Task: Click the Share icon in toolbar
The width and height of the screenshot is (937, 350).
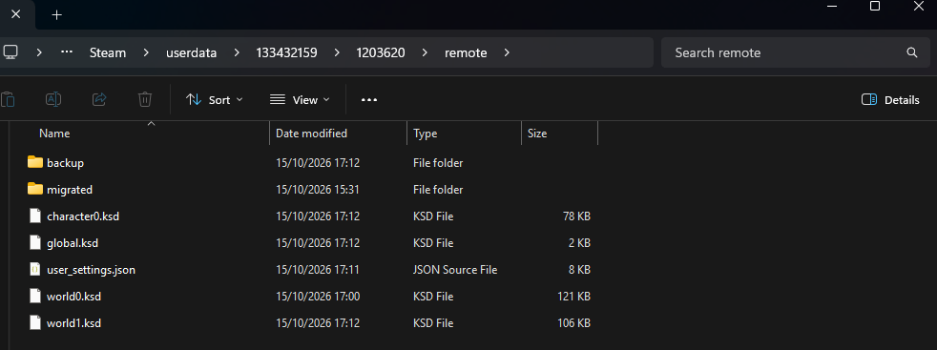Action: pos(99,100)
